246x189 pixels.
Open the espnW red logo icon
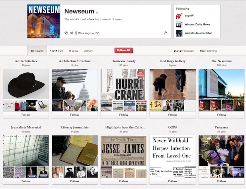179,16
